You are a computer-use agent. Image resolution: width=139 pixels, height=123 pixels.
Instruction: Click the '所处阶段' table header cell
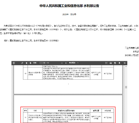[108, 111]
